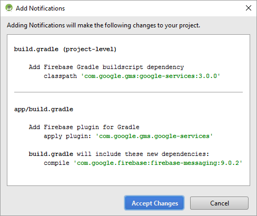Click the Accept Changes button

154,203
